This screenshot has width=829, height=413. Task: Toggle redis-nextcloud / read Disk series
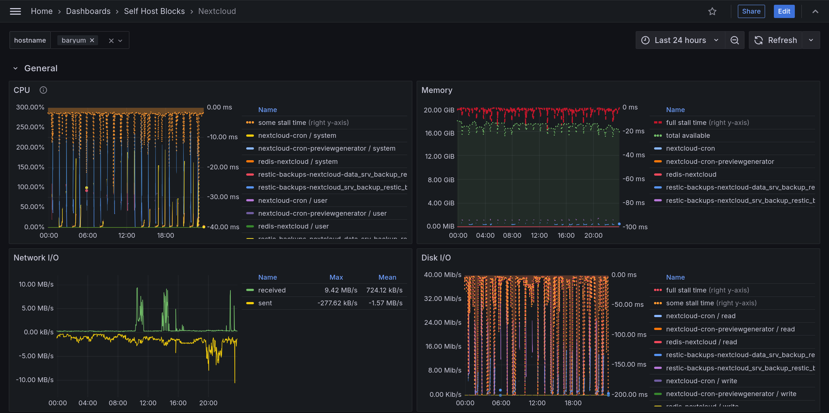(x=701, y=342)
